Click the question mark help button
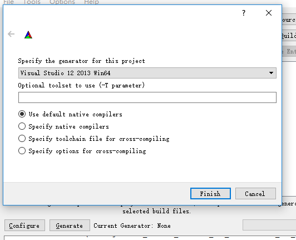Viewport: 296px width, 240px height. click(x=244, y=13)
